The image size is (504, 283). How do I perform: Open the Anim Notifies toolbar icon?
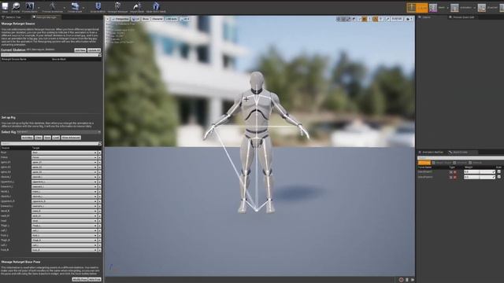tap(98, 6)
